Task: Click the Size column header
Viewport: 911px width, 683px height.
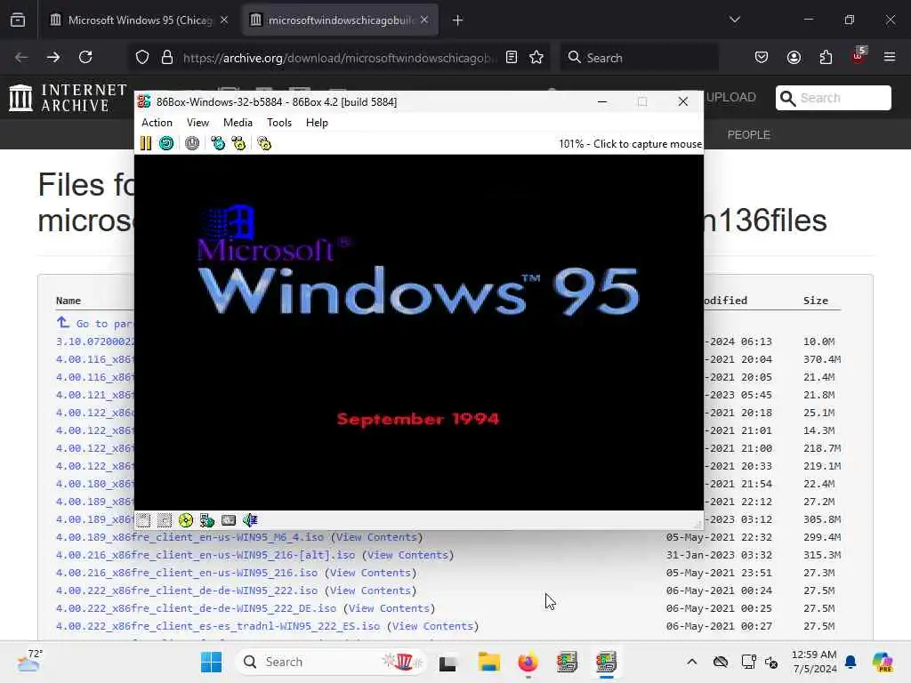Action: (815, 301)
